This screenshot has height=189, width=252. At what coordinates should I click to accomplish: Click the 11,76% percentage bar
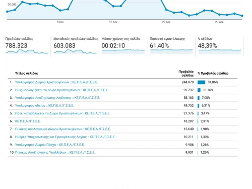click(199, 90)
